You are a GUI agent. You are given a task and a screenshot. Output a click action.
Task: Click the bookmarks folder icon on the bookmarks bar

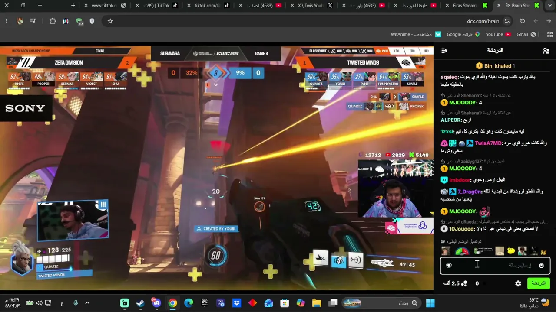click(x=550, y=34)
